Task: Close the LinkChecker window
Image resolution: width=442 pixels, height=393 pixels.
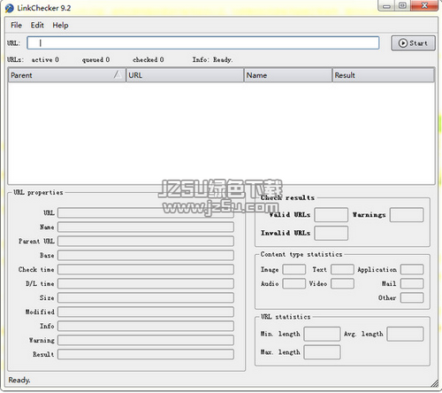Action: (424, 5)
